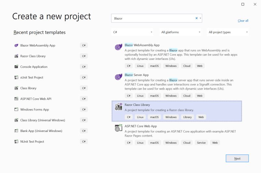
Task: Select the Blazor WebAssembly App template title
Action: [x=142, y=45]
